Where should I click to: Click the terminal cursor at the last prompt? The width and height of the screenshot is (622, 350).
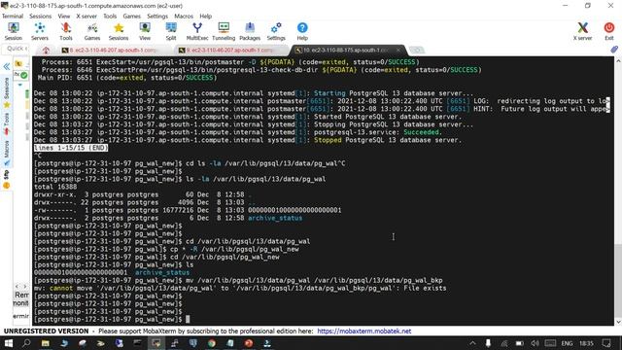tap(188, 319)
